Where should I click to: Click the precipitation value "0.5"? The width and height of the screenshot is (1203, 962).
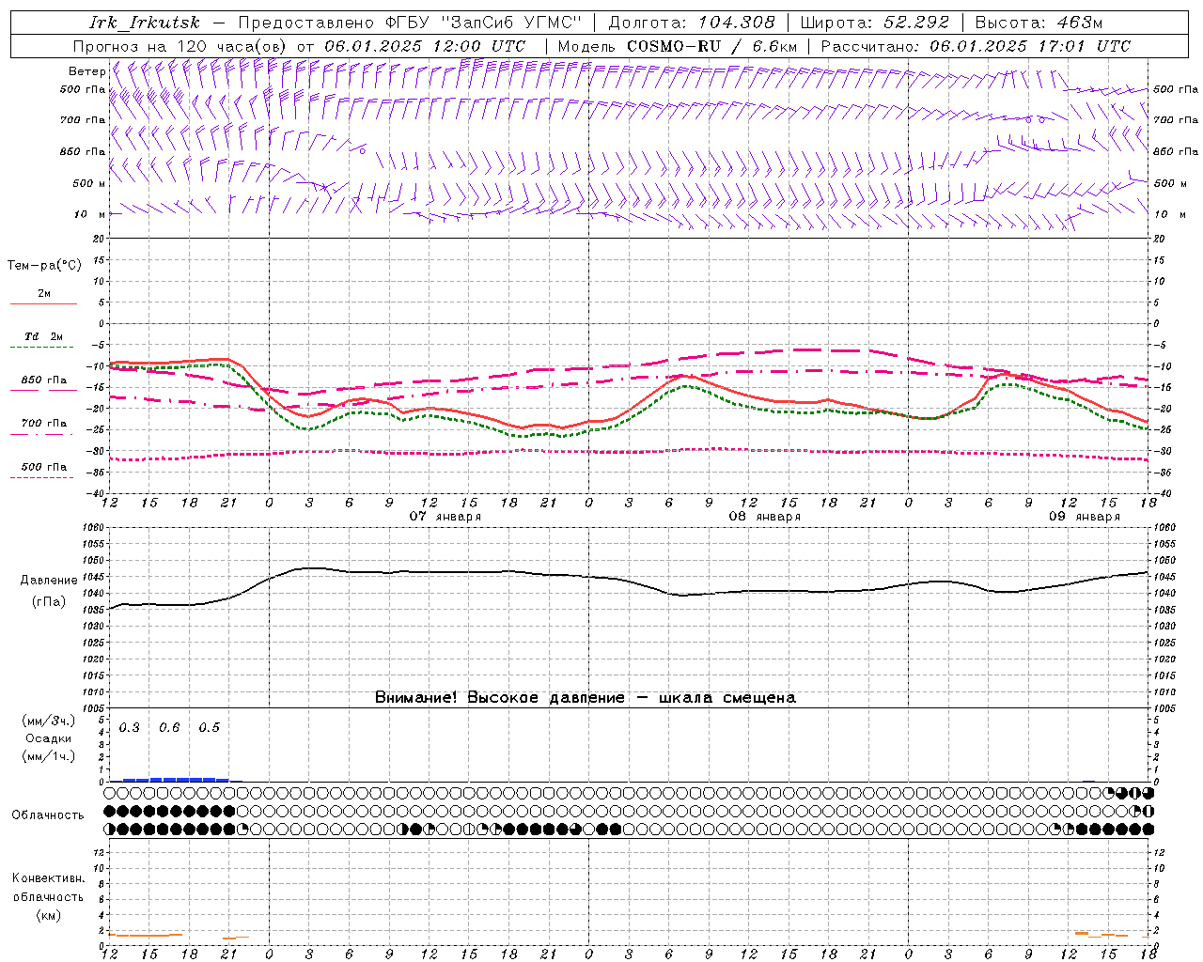click(210, 728)
